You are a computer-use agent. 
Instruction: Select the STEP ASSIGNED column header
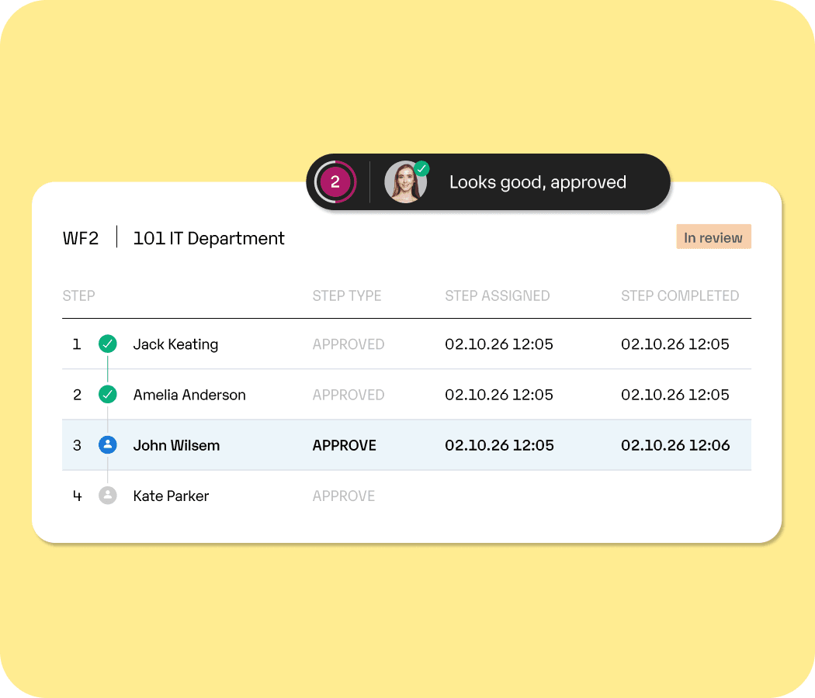pyautogui.click(x=497, y=295)
